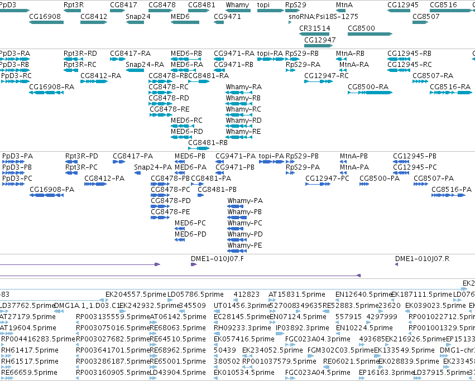
Task: Open the topi-RA transcript
Action: pyautogui.click(x=271, y=59)
